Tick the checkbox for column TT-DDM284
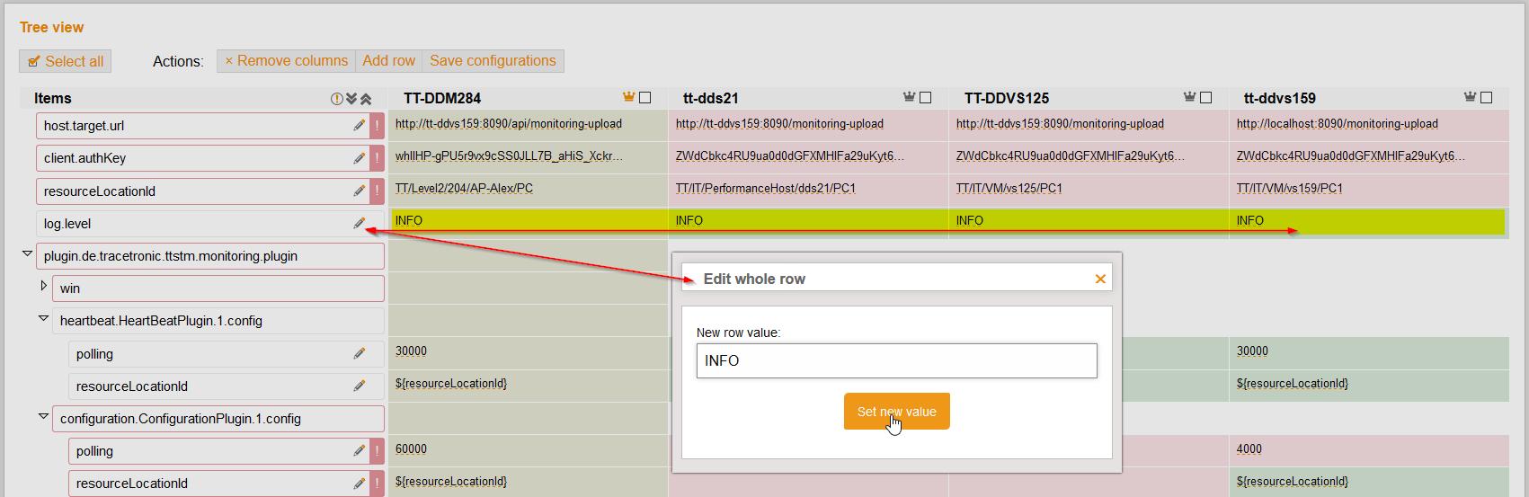The width and height of the screenshot is (1529, 497). (x=645, y=98)
